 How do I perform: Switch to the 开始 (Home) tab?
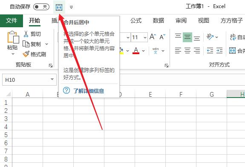[35, 20]
